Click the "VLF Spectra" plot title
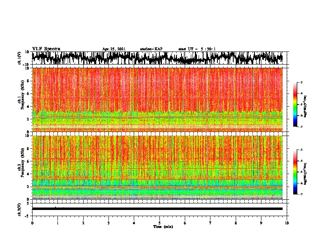This screenshot has width=323, height=250. click(x=46, y=49)
